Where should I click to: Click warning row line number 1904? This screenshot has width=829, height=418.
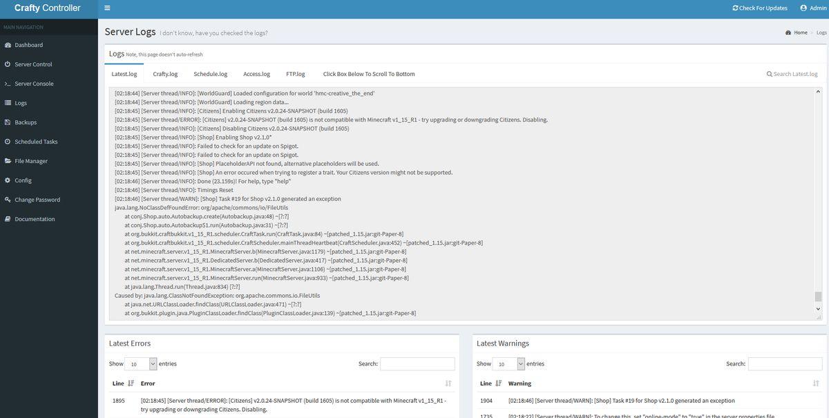[x=487, y=401]
